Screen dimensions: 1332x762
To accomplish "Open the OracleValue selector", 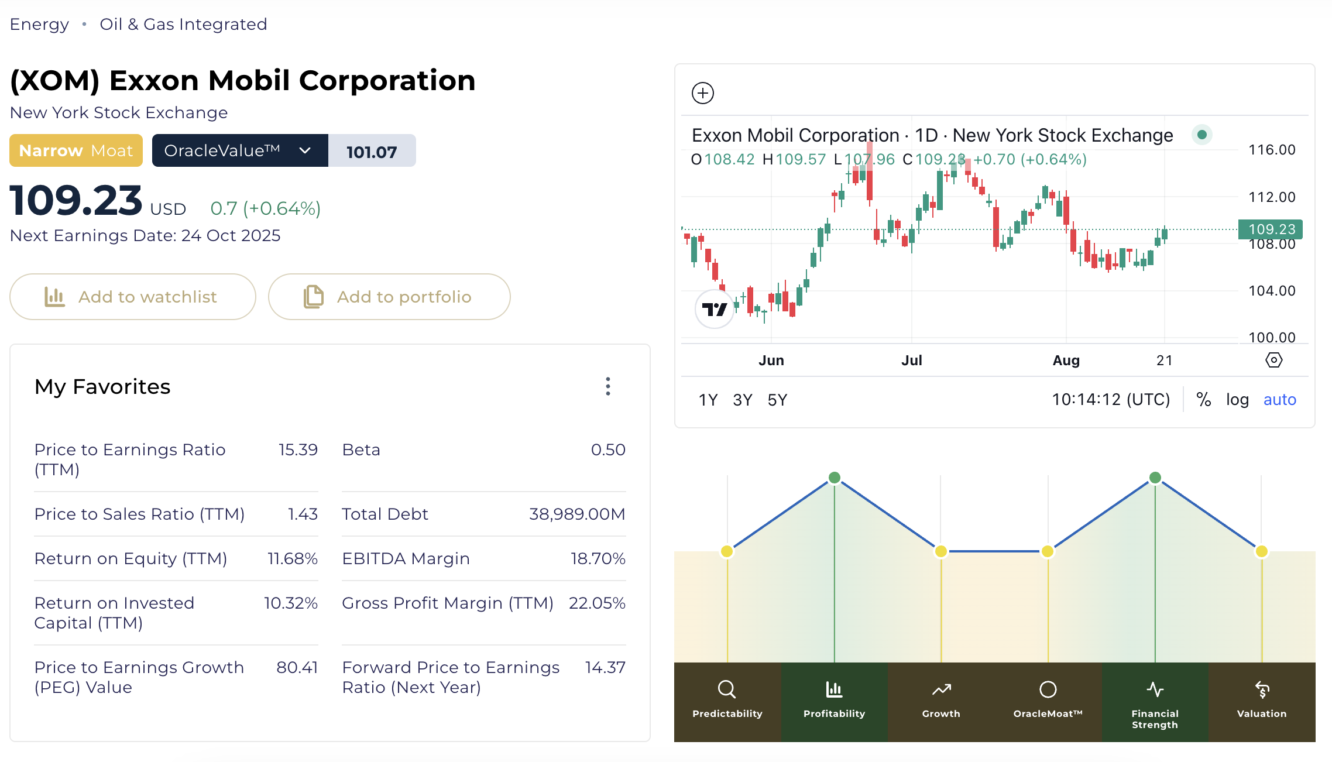I will pyautogui.click(x=240, y=150).
